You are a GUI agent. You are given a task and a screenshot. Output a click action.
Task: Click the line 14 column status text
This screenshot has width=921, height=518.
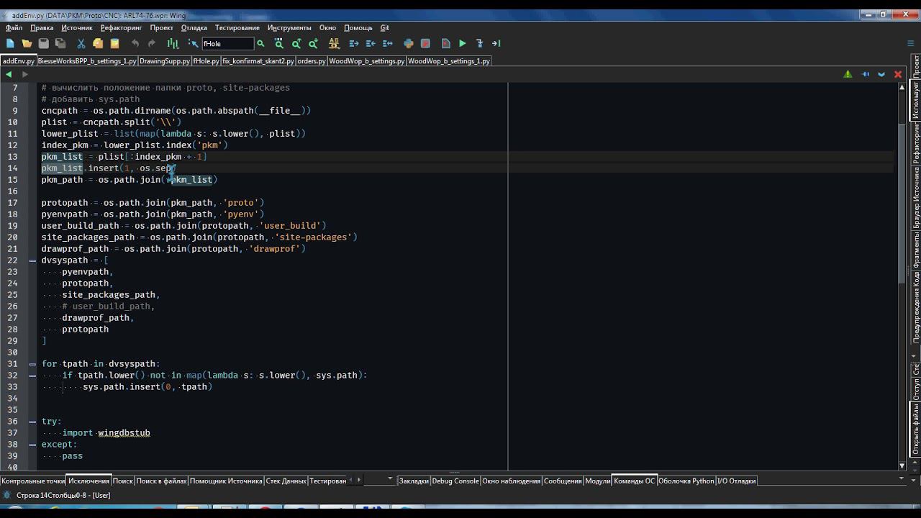coord(63,495)
